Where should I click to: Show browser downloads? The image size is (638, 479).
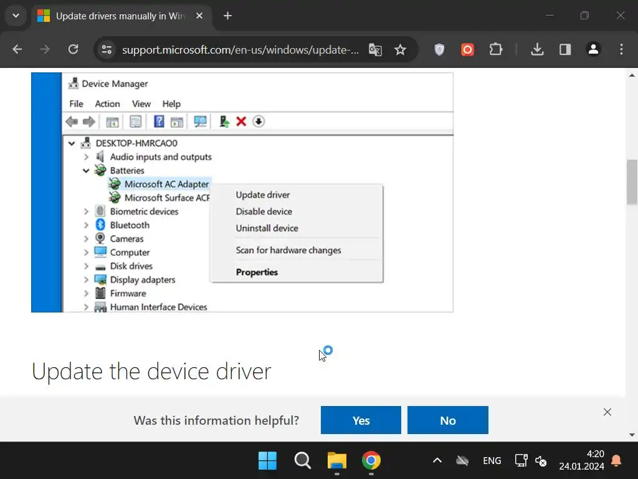tap(537, 50)
